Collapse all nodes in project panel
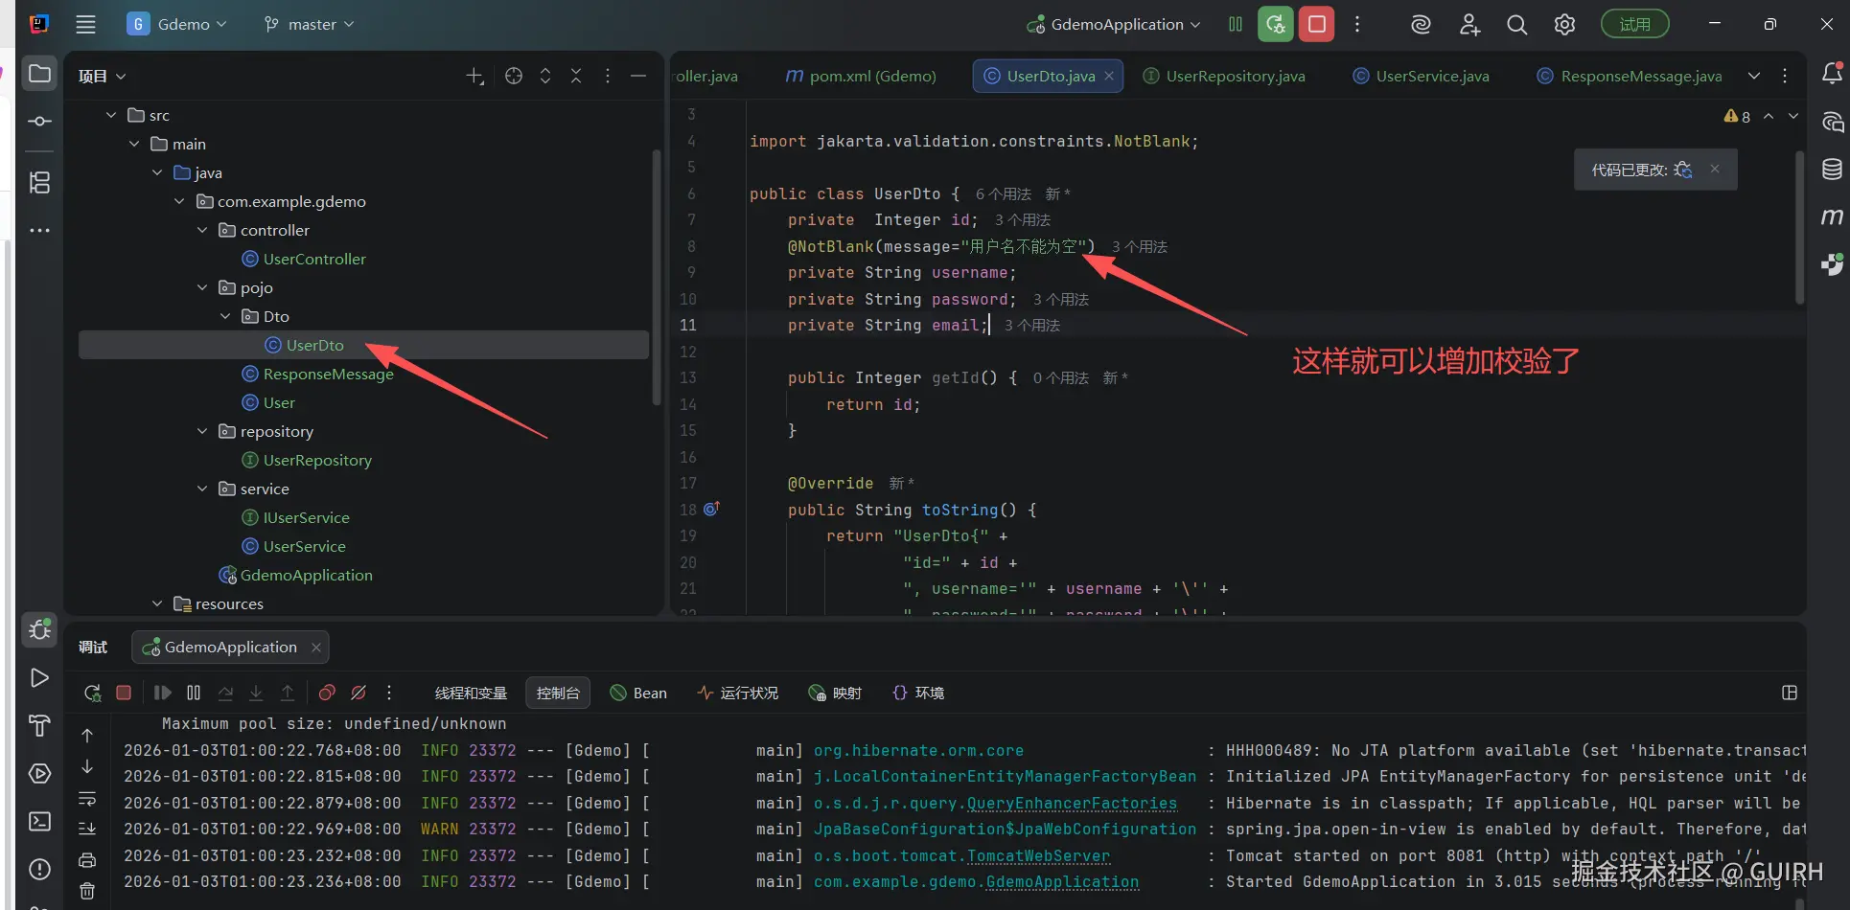This screenshot has height=910, width=1850. (x=576, y=77)
